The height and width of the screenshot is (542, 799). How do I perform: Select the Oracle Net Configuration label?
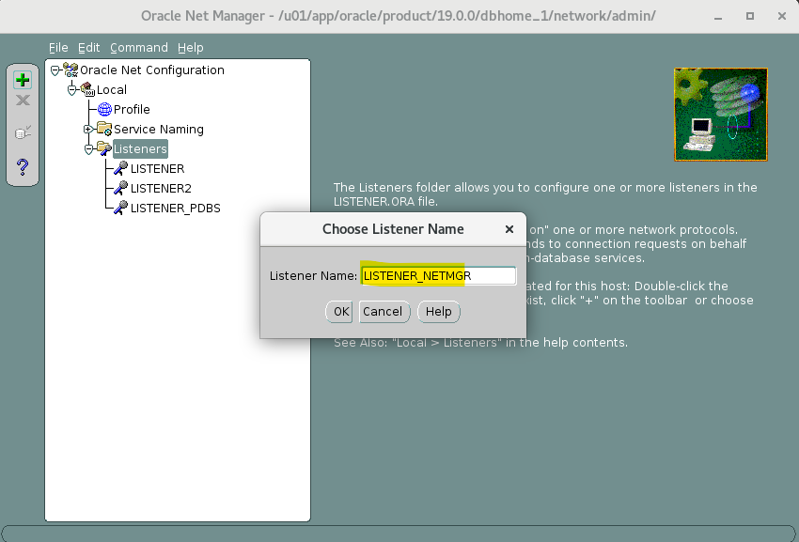(152, 70)
